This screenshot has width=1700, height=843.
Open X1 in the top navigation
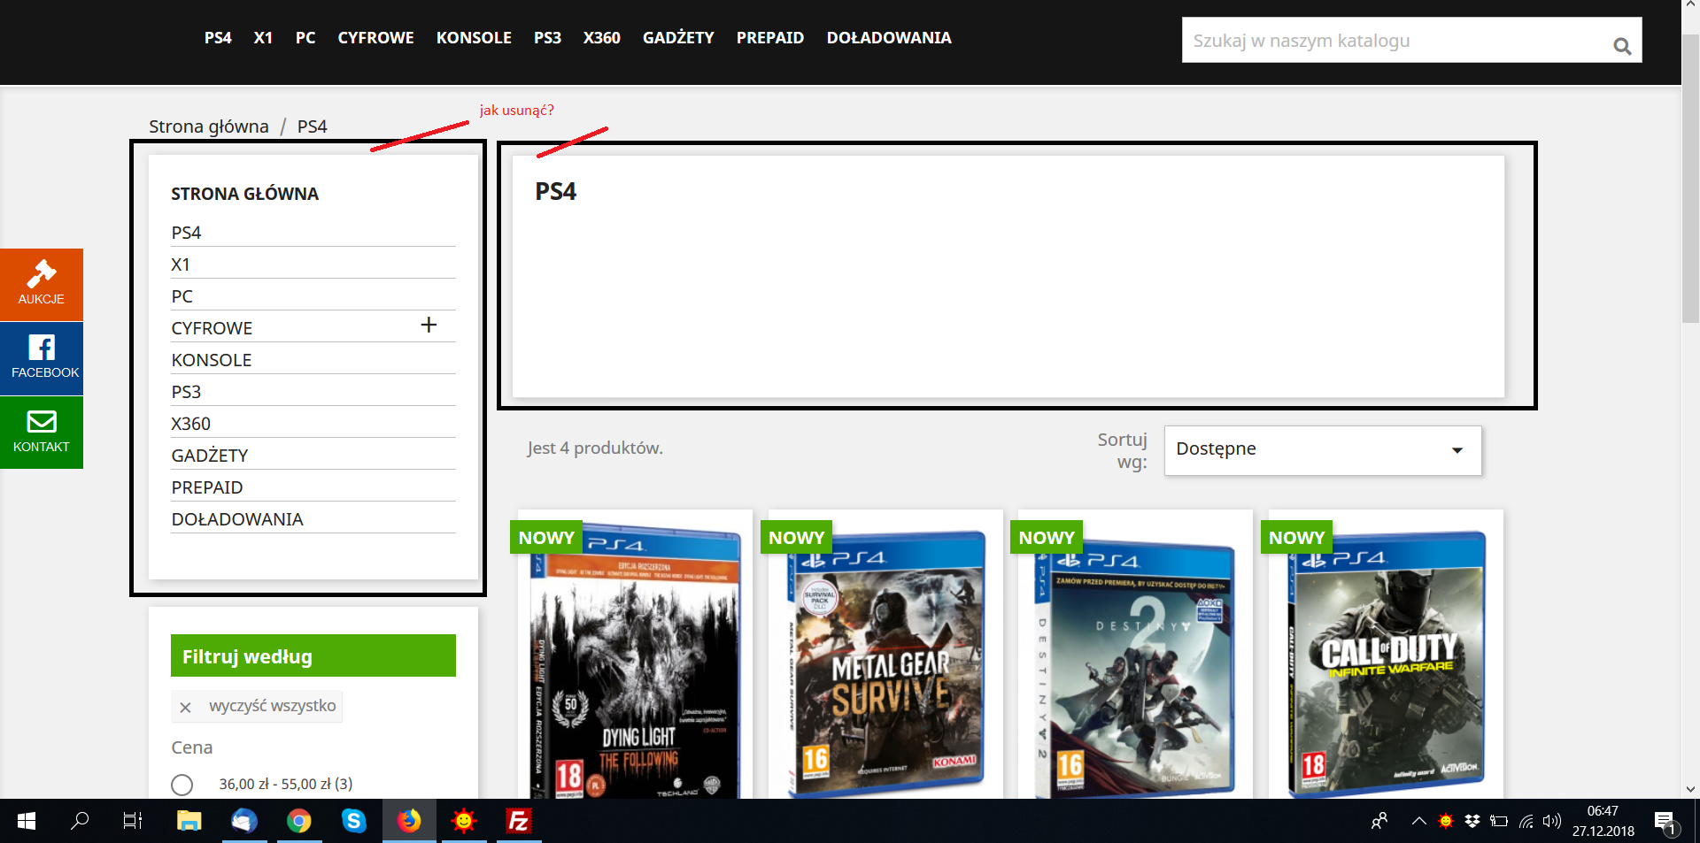[263, 38]
